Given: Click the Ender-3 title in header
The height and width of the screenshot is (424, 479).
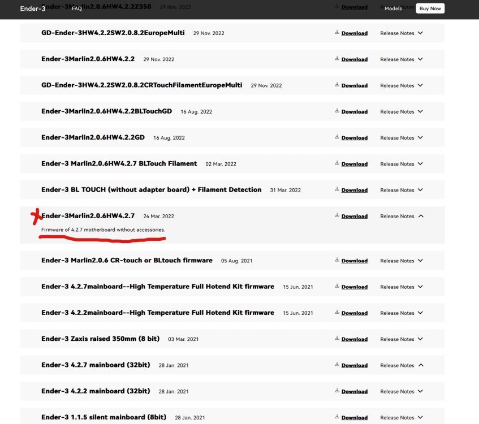Looking at the screenshot, I should point(33,8).
